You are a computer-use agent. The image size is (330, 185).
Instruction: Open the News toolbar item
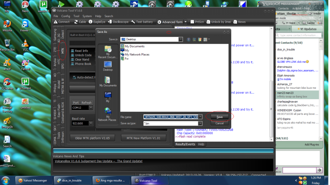(x=239, y=22)
